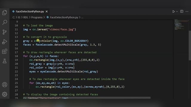Click breadcrumb segment 'Programs'
191x107 pixels.
37,17
